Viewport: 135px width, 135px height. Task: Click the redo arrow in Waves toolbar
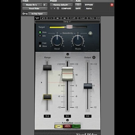[50, 18]
